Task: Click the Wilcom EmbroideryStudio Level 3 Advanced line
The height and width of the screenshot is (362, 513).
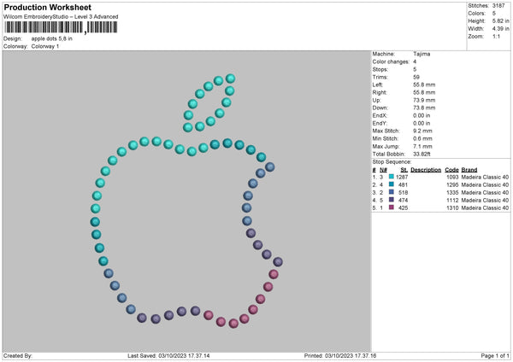Action: pos(61,17)
